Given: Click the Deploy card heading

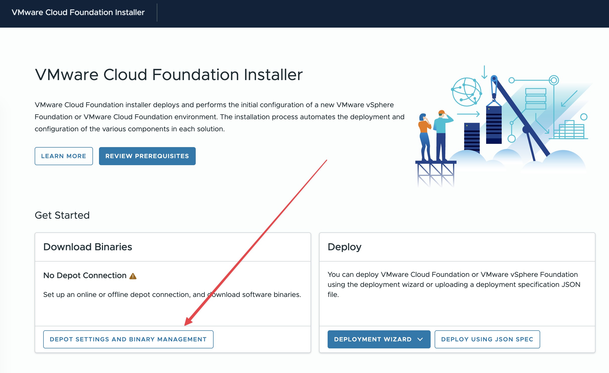Looking at the screenshot, I should pos(344,247).
